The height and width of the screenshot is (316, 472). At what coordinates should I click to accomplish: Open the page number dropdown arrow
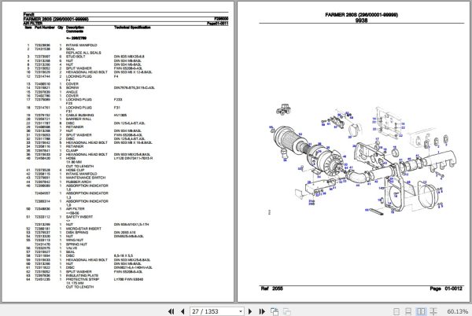[241, 311]
